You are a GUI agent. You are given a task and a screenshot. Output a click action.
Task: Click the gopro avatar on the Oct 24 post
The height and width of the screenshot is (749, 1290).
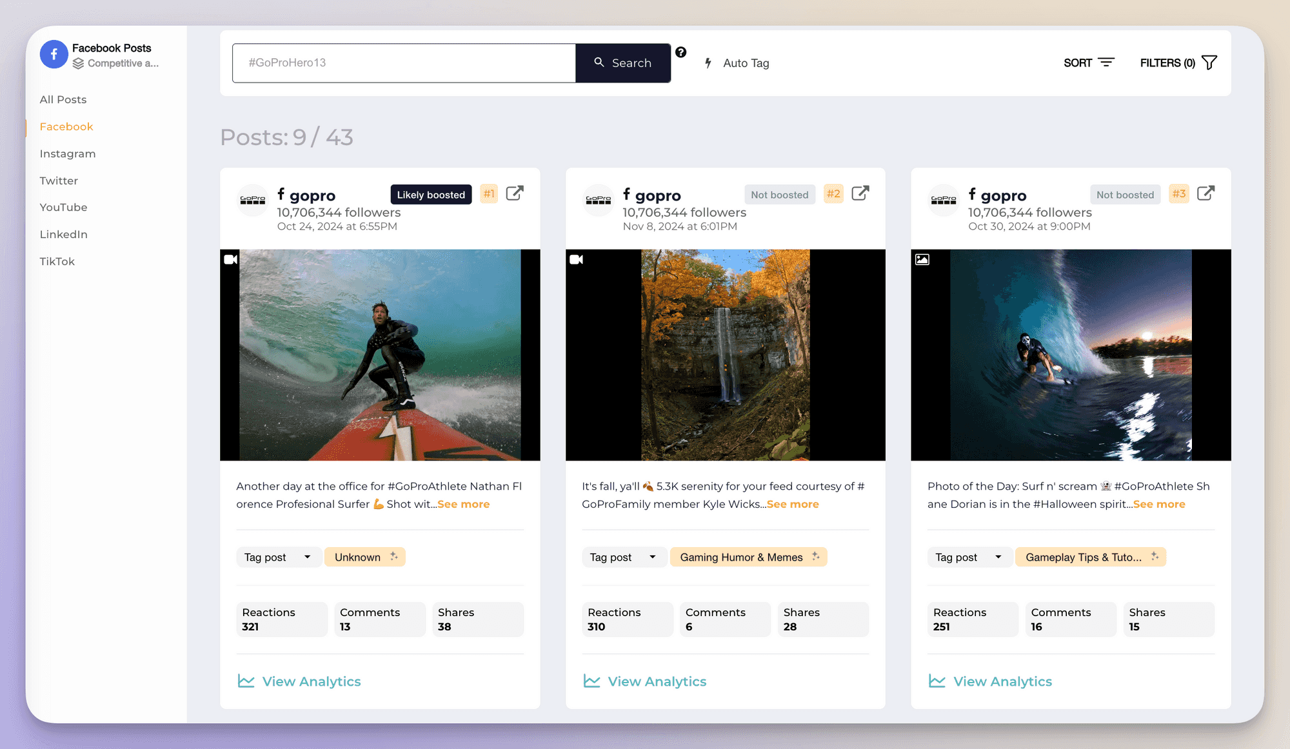[253, 200]
